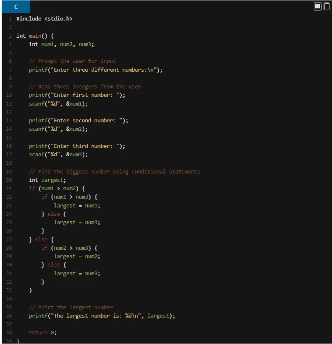The height and width of the screenshot is (344, 332).
Task: Click the 'int largest;' declaration
Action: point(47,180)
